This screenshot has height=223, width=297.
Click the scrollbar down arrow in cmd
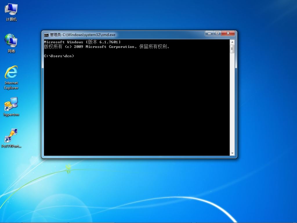click(232, 153)
